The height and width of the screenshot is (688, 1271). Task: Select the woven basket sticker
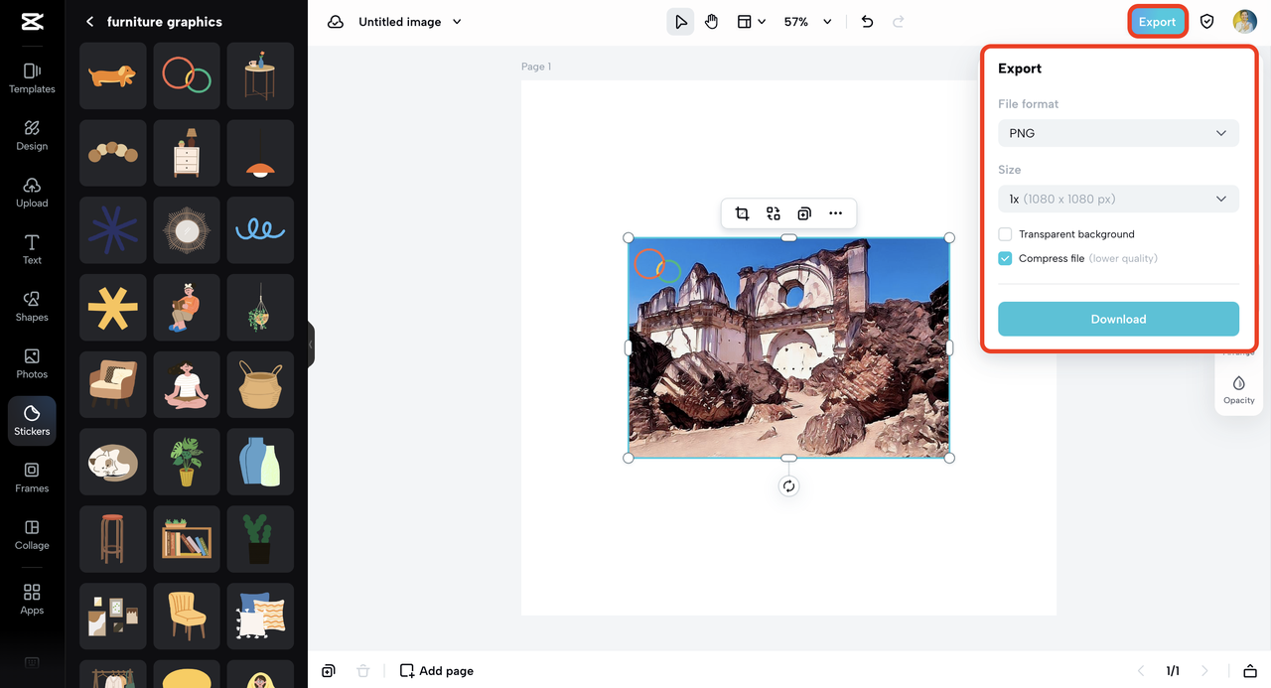260,384
